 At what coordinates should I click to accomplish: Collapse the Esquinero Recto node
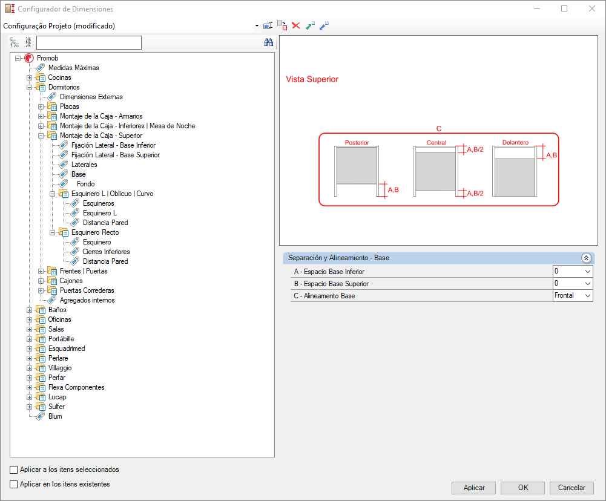[53, 232]
